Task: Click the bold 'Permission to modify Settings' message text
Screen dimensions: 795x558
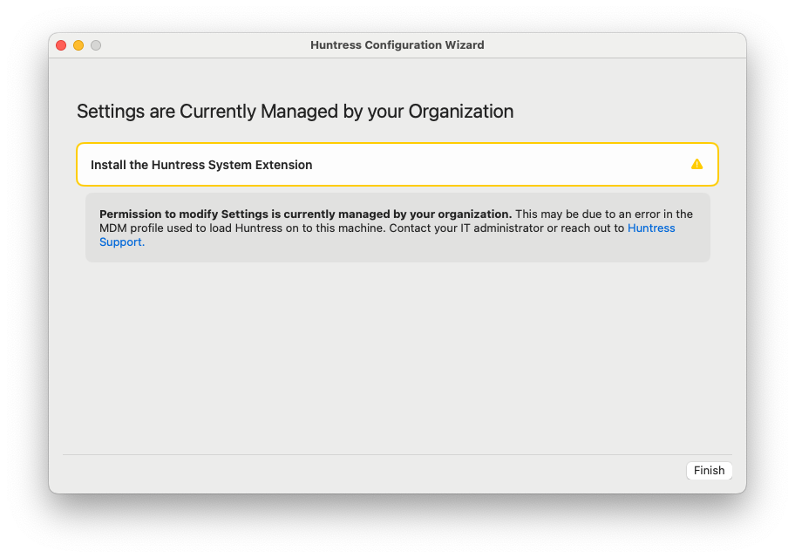Action: point(306,214)
